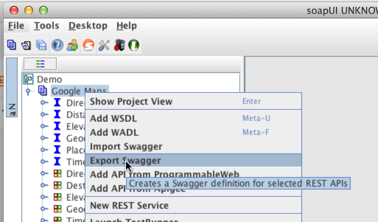Click blue interface icon beside Plac row
Image resolution: width=378 pixels, height=222 pixels.
57,150
